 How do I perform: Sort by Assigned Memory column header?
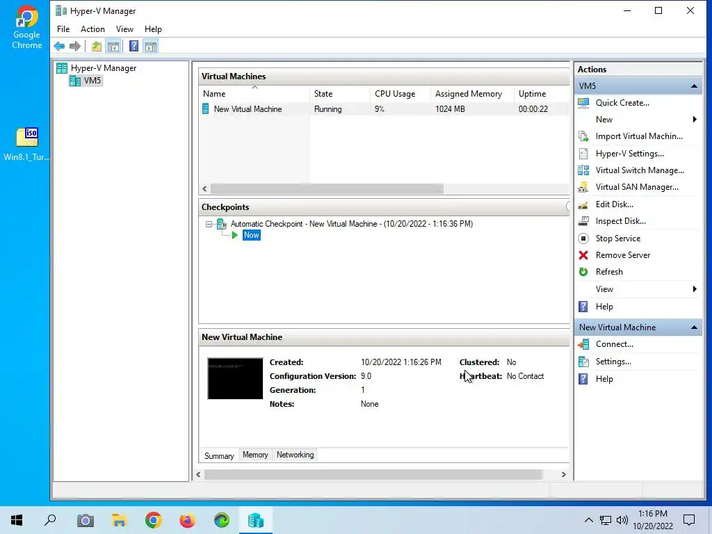coord(472,94)
